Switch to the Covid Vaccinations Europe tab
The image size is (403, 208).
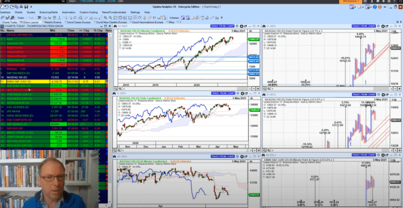pyautogui.click(x=147, y=22)
